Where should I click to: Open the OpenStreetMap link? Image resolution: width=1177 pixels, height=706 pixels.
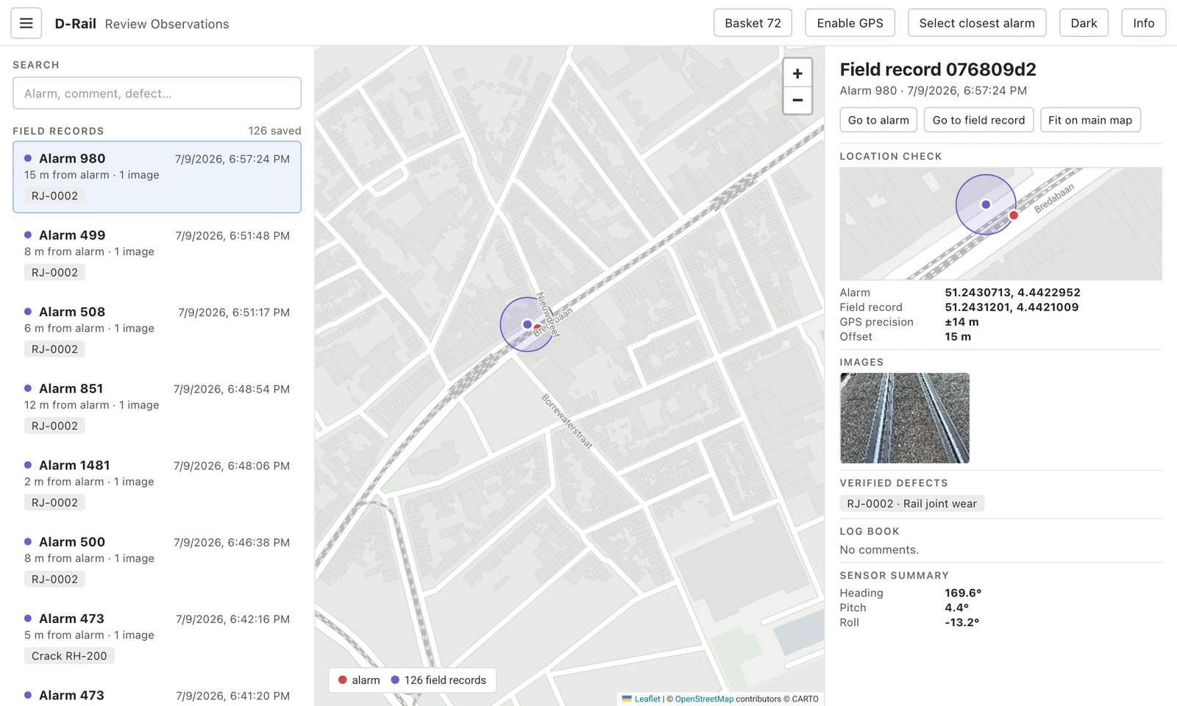704,699
